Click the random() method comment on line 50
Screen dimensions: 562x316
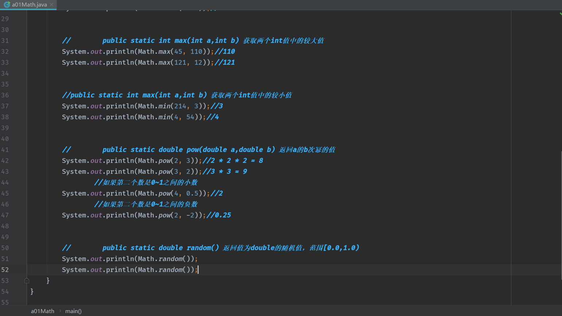230,248
